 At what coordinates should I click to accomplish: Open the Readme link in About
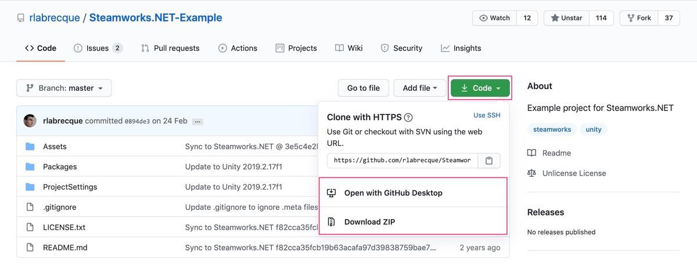(549, 153)
